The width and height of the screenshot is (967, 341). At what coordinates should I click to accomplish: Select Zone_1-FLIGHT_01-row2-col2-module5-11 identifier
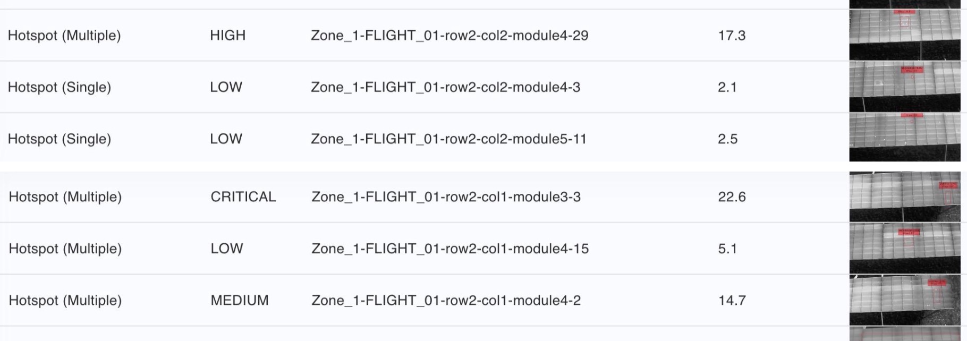point(448,139)
